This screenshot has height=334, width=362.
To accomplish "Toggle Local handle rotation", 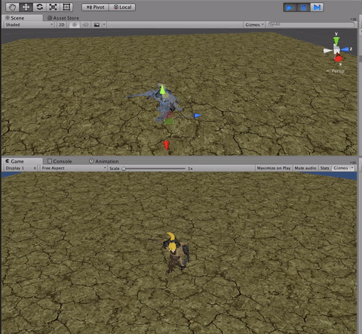I will pos(122,8).
